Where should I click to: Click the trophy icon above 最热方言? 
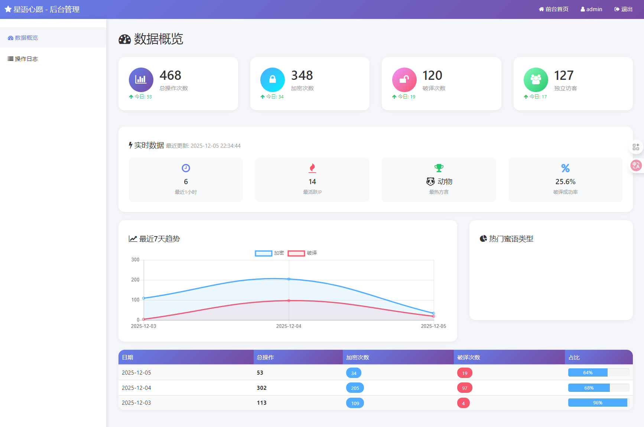(x=439, y=168)
